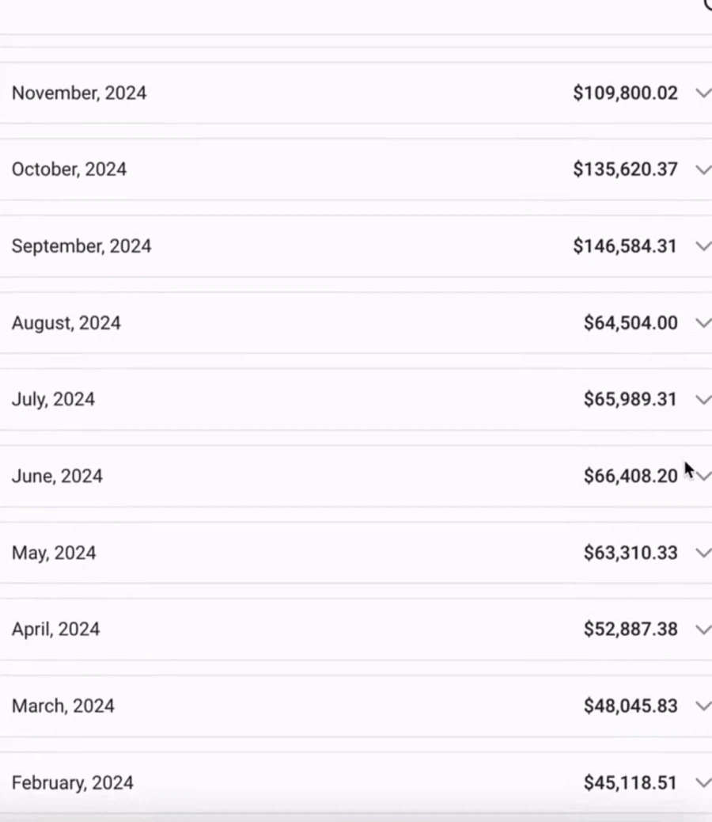Show May, 2024 breakdown via chevron
Image resolution: width=712 pixels, height=822 pixels.
click(x=703, y=553)
